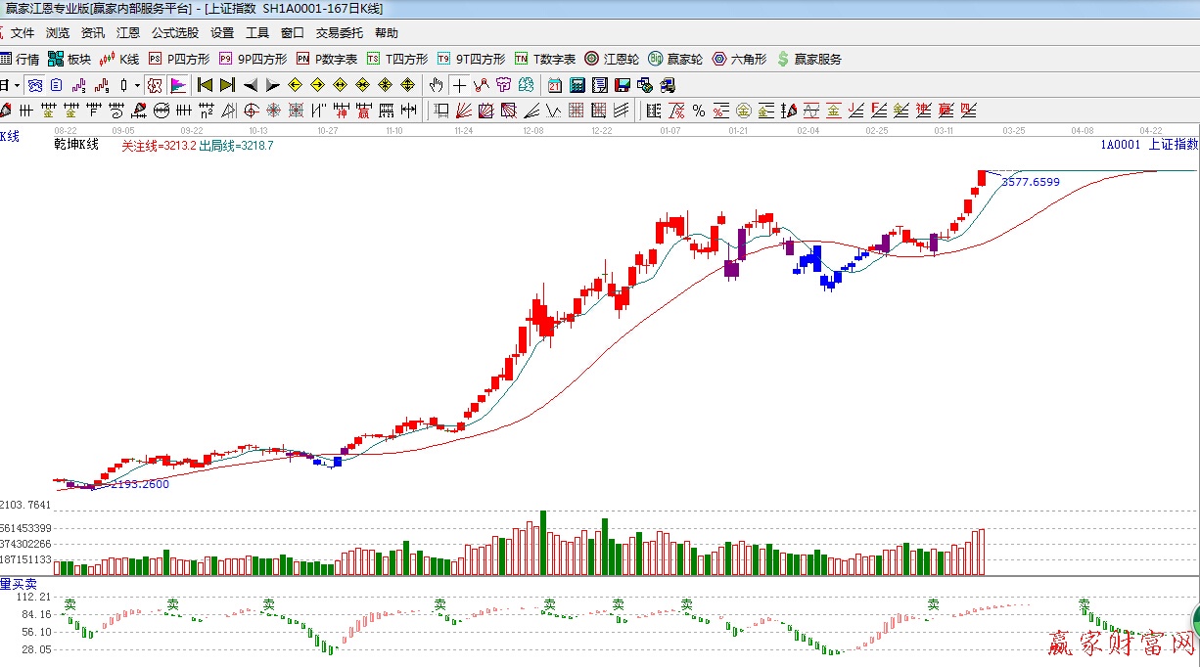
Task: Click the red floppy disk save icon
Action: pyautogui.click(x=622, y=85)
